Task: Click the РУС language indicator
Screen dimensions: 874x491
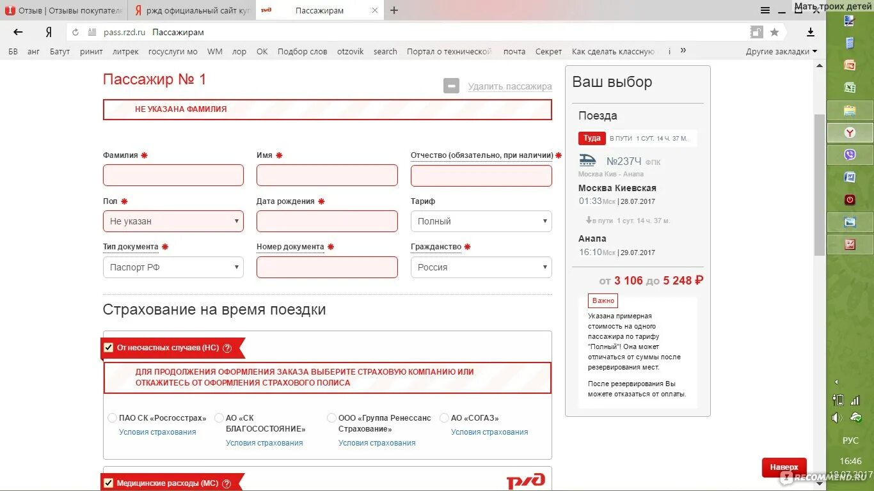Action: (x=850, y=441)
